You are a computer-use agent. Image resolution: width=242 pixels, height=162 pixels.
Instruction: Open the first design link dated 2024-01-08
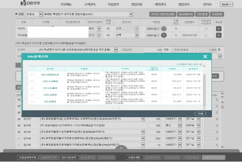(50, 74)
